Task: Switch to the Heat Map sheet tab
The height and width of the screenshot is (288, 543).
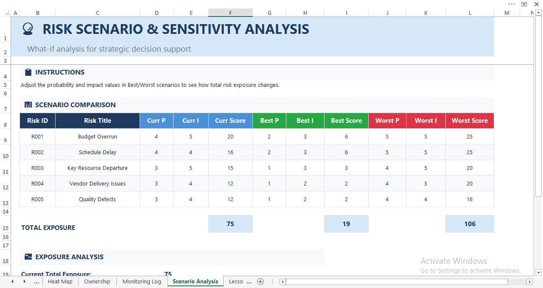Action: [x=60, y=282]
